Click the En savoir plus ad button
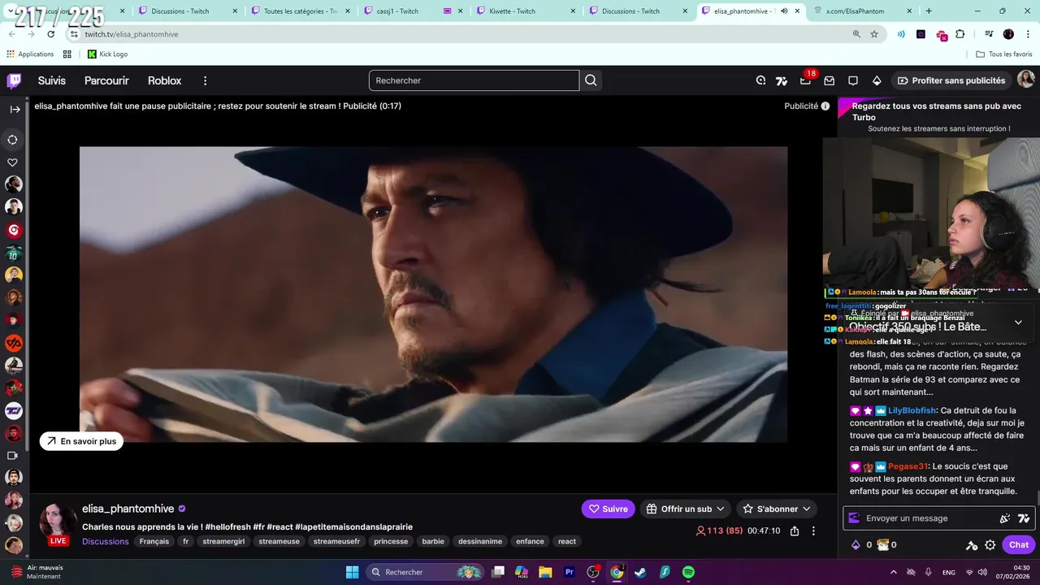1040x585 pixels. [x=81, y=441]
